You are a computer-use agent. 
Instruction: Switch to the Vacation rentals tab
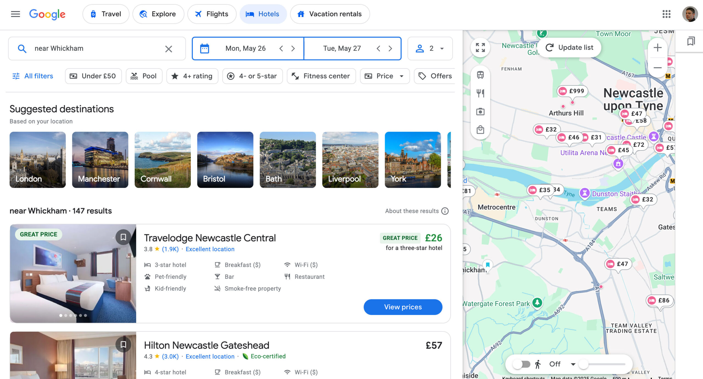(x=330, y=14)
